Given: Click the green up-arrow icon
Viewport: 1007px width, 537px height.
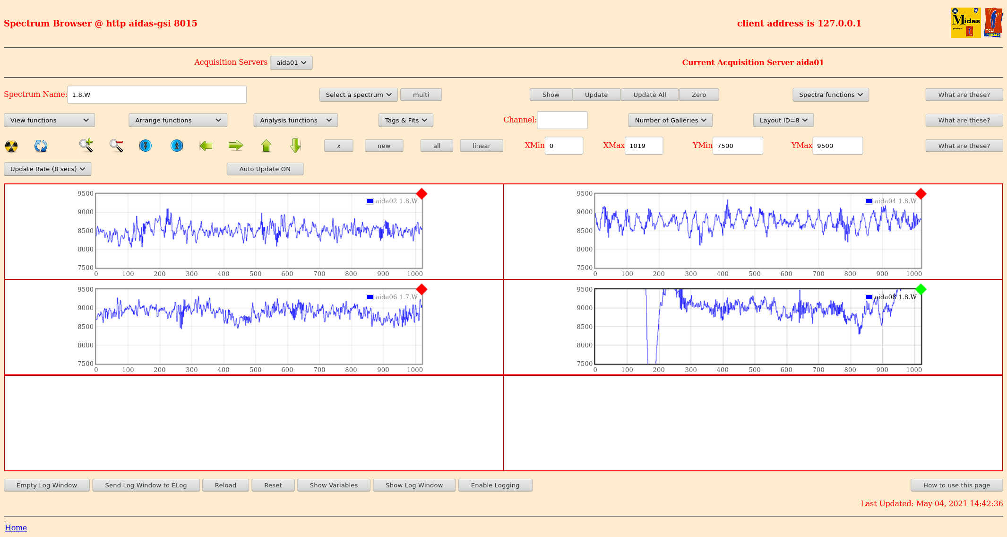Looking at the screenshot, I should pos(266,146).
